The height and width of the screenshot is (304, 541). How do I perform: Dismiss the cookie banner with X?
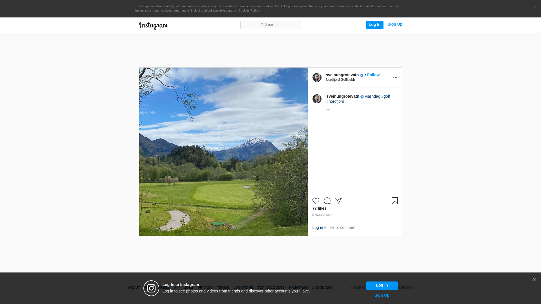coord(534,7)
